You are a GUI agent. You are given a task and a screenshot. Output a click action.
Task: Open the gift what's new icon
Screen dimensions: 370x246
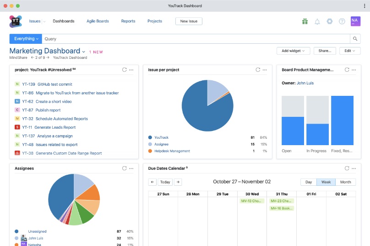click(x=305, y=21)
